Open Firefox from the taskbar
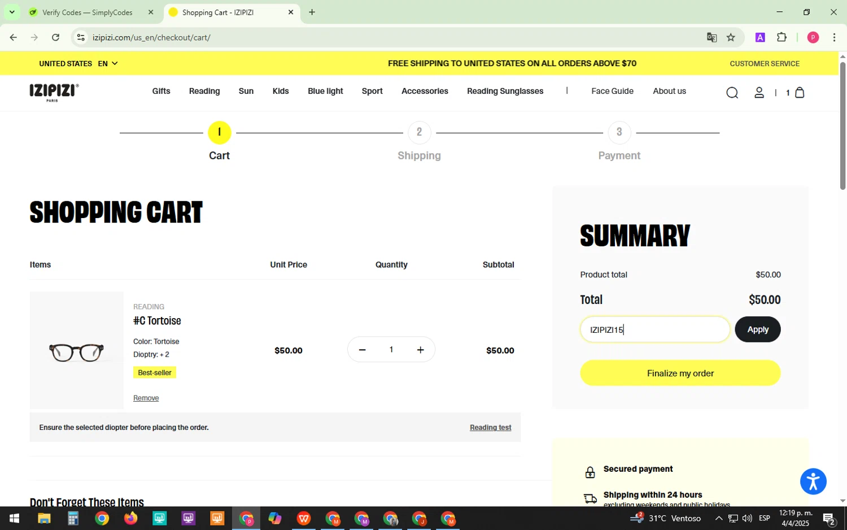The height and width of the screenshot is (530, 847). (130, 518)
